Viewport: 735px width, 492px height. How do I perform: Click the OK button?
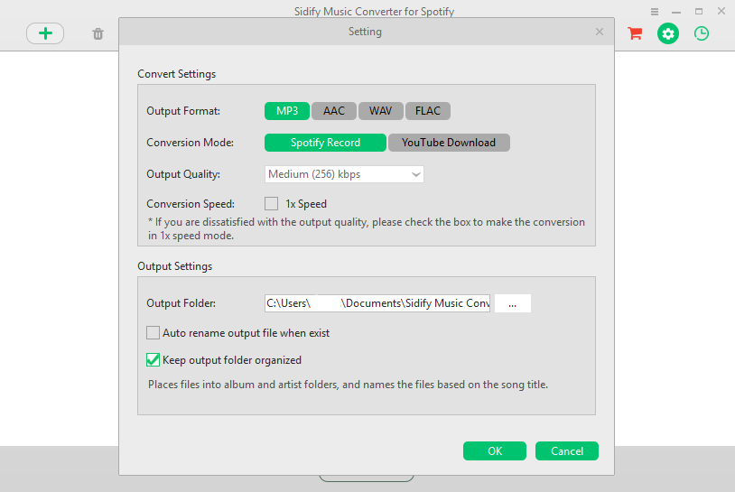click(495, 450)
